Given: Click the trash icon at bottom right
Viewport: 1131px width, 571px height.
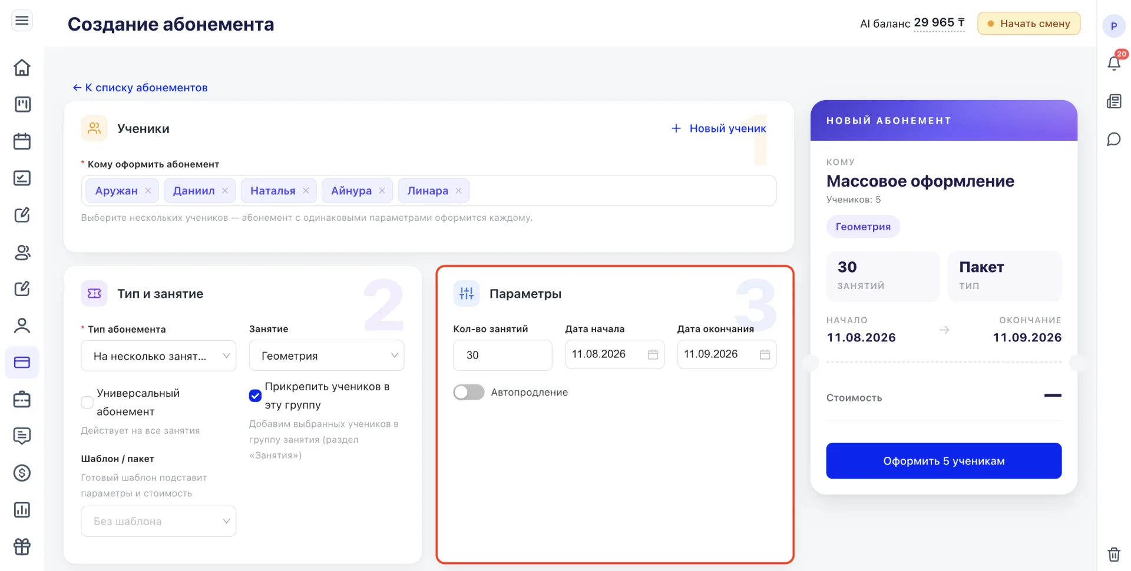Looking at the screenshot, I should [1113, 554].
